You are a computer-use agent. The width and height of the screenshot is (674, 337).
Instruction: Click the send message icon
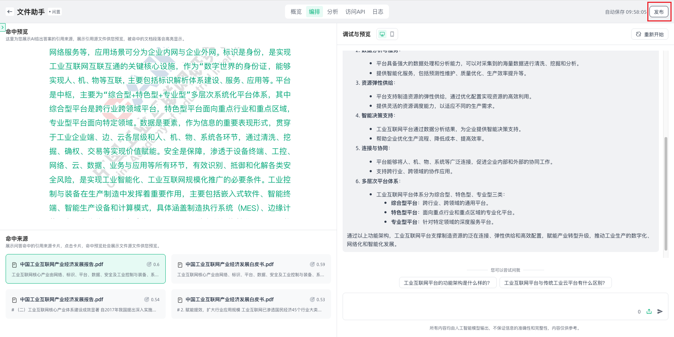(x=660, y=311)
